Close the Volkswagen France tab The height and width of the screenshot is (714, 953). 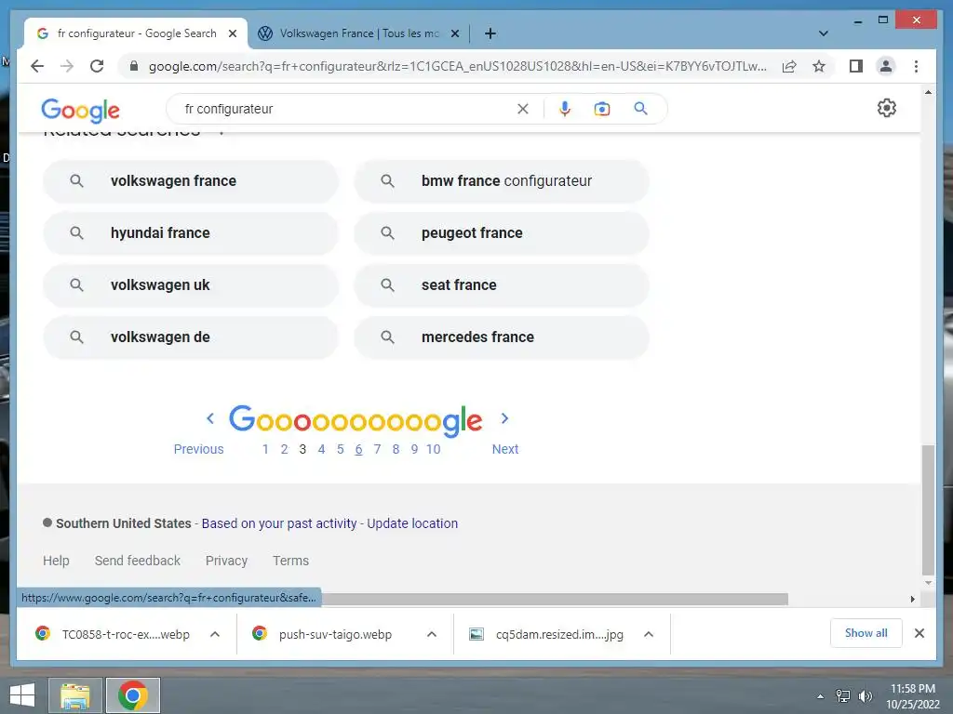pyautogui.click(x=454, y=33)
